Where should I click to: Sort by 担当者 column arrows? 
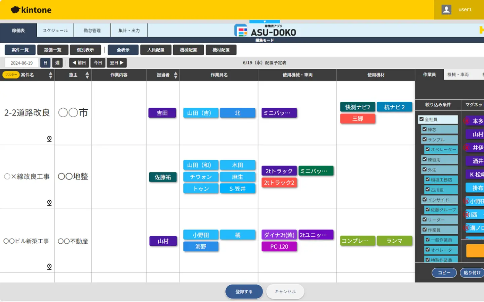tap(175, 75)
